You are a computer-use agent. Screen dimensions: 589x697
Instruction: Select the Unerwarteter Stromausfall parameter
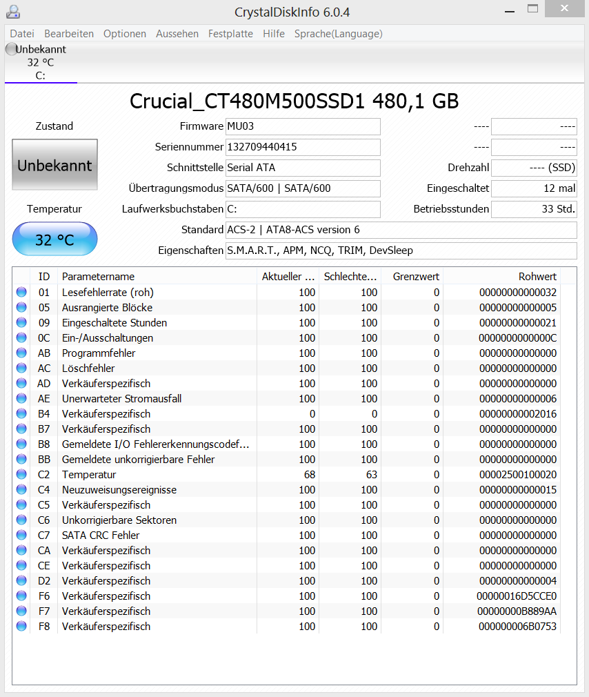121,399
